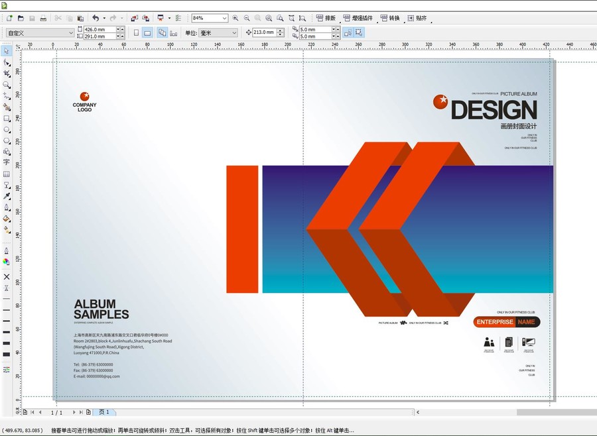597x436 pixels.
Task: Add page button before page counter
Action: click(x=25, y=412)
